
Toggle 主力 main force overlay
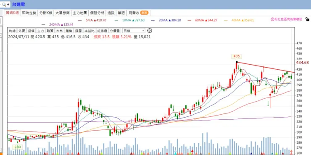click(40, 31)
